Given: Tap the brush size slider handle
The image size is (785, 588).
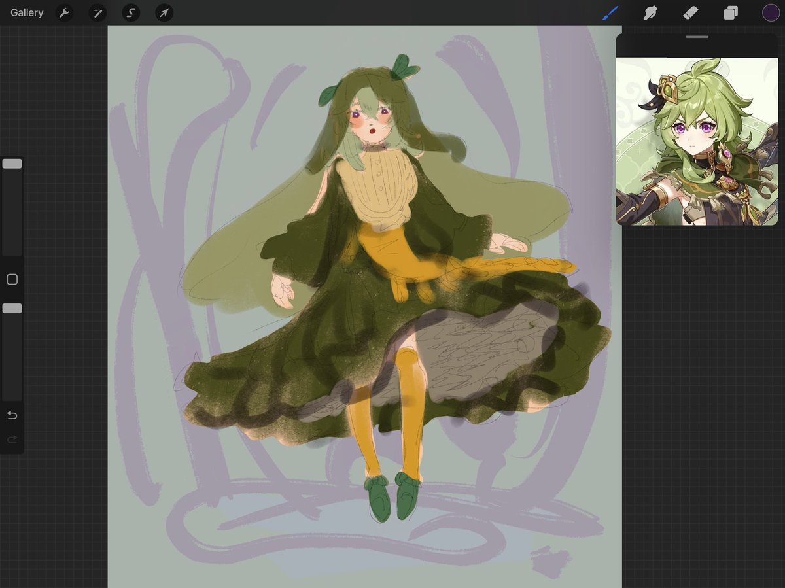Looking at the screenshot, I should click(x=12, y=164).
